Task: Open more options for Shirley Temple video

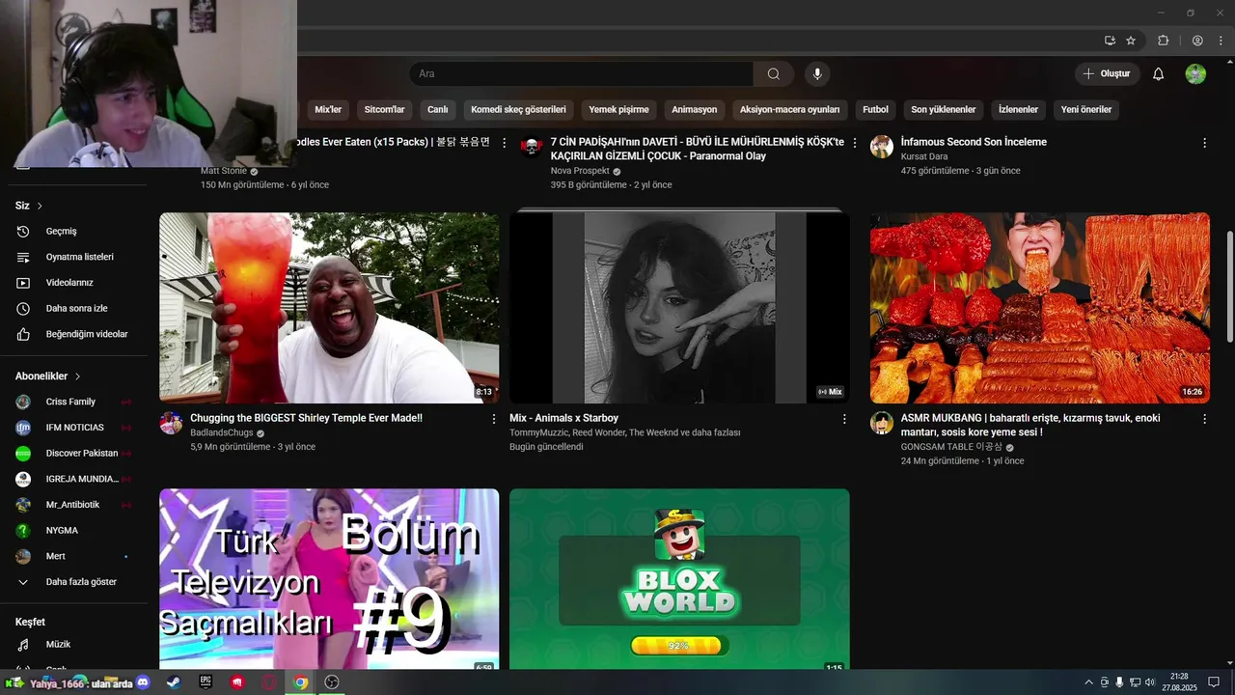Action: 493,419
